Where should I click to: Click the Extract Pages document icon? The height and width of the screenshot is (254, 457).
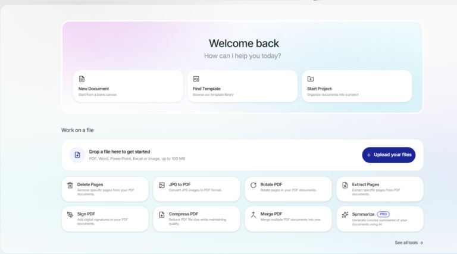tap(345, 185)
